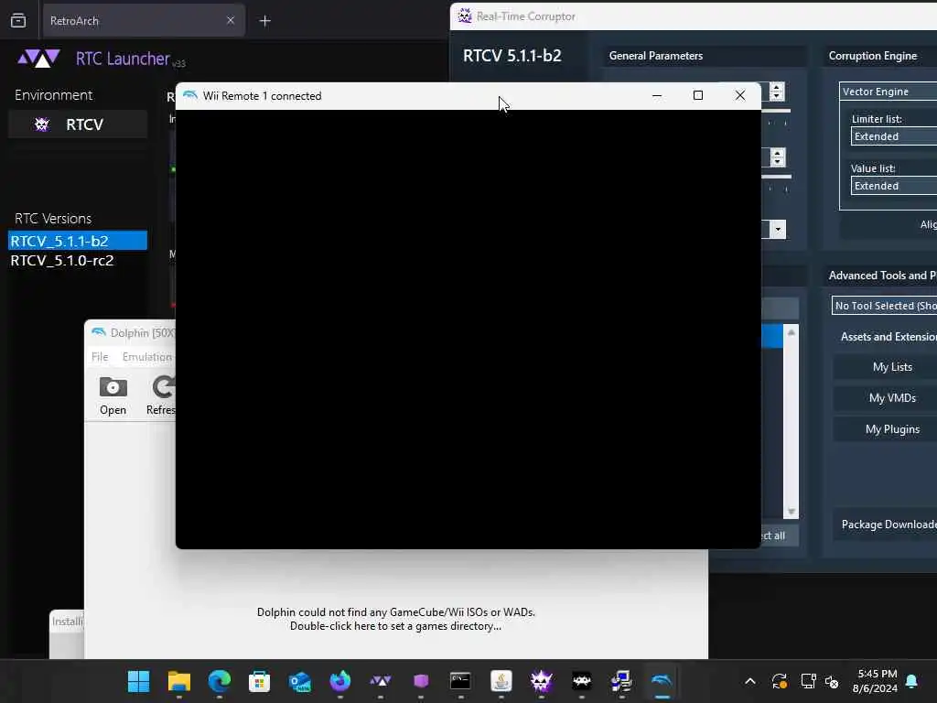Viewport: 937px width, 703px height.
Task: Click the Real-Time Corruptor title icon
Action: coord(464,16)
